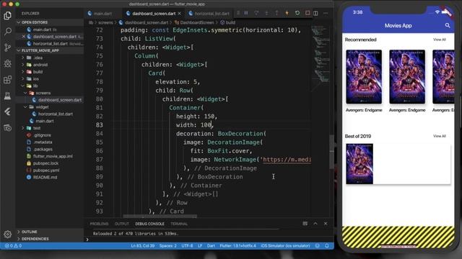The height and width of the screenshot is (259, 462).
Task: Open the camera-shaped icon in activity bar
Action: pyautogui.click(x=8, y=128)
